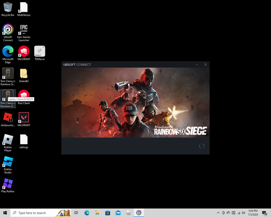Select the rbxfpsunlo... desktop icon

(x=8, y=119)
